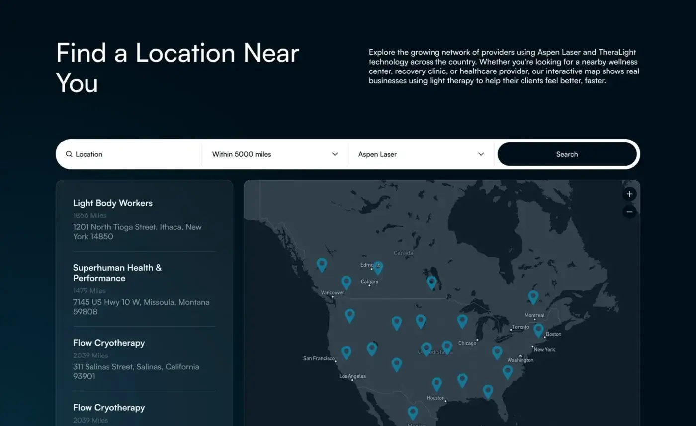The width and height of the screenshot is (696, 426).
Task: Click the Chicago city label on map
Action: [x=467, y=343]
